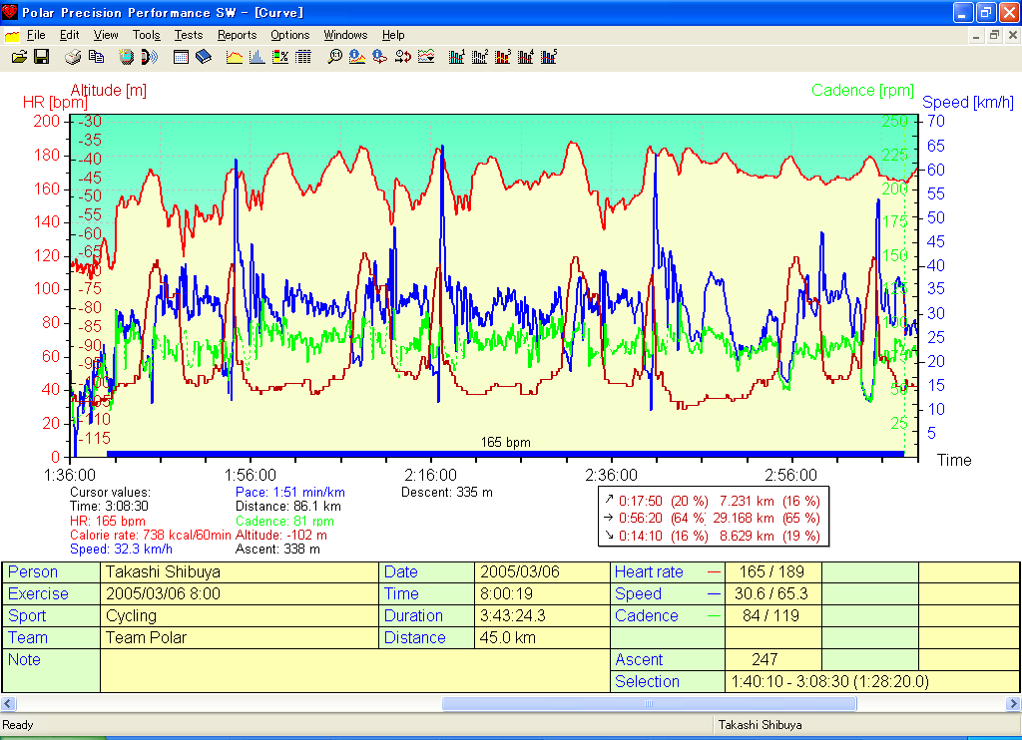
Task: Open the blue diary book icon
Action: (x=204, y=57)
